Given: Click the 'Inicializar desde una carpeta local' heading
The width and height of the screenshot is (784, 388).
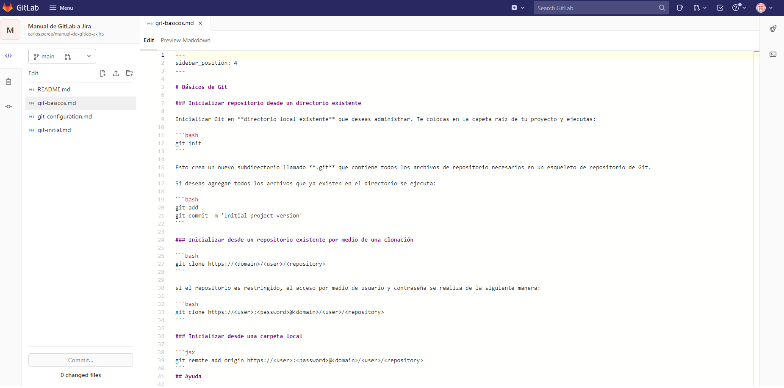Looking at the screenshot, I should [x=239, y=336].
